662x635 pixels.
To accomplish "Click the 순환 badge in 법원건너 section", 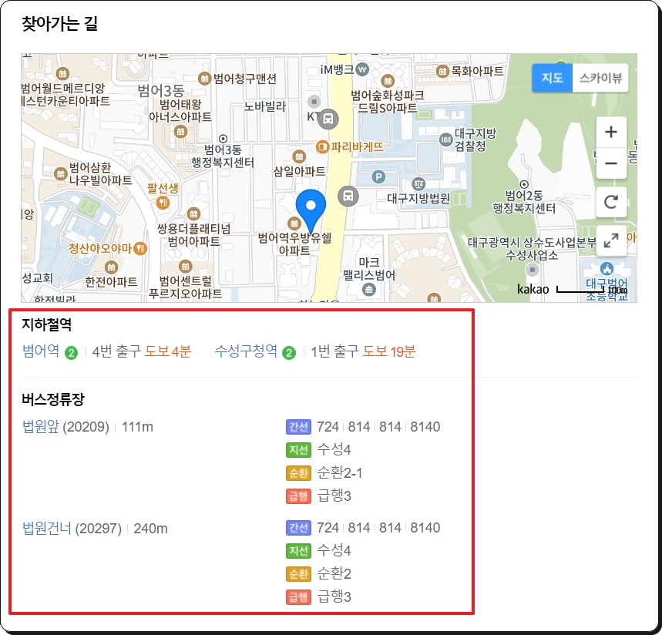I will [x=298, y=574].
